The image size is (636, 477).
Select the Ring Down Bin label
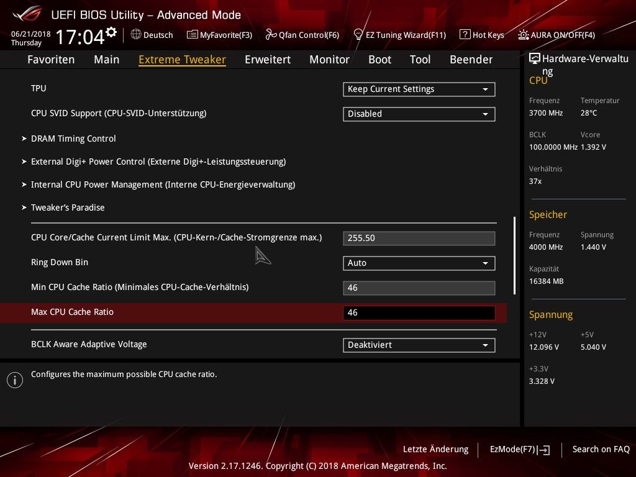[60, 263]
